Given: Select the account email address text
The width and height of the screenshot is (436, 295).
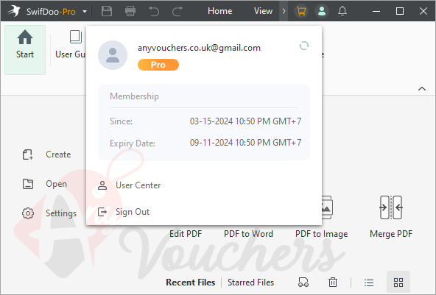Looking at the screenshot, I should (x=199, y=48).
